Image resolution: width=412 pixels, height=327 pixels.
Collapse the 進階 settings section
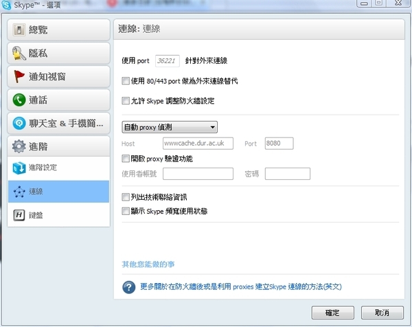(x=58, y=146)
